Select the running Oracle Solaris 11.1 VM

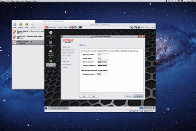pos(28,42)
